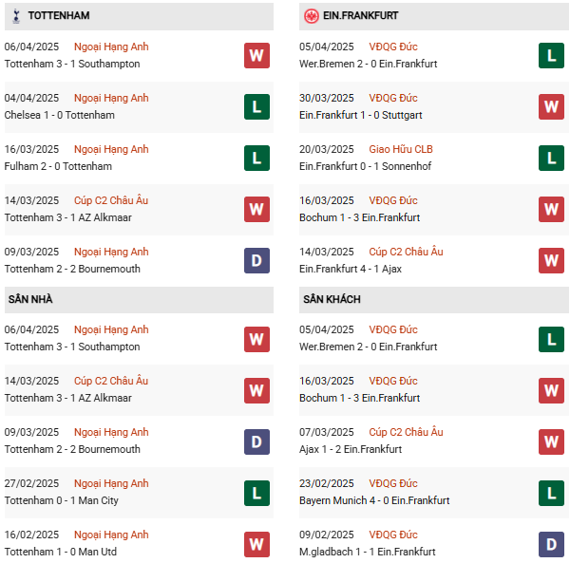Click L badge for Ein.Frankfurt 0-1 Sonnenhof
The image size is (570, 563).
click(551, 158)
